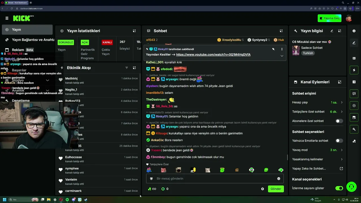
Task: Open Steam from the taskbar
Action: (86, 200)
